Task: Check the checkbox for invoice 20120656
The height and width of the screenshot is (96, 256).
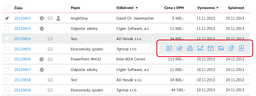Action: coord(7,59)
